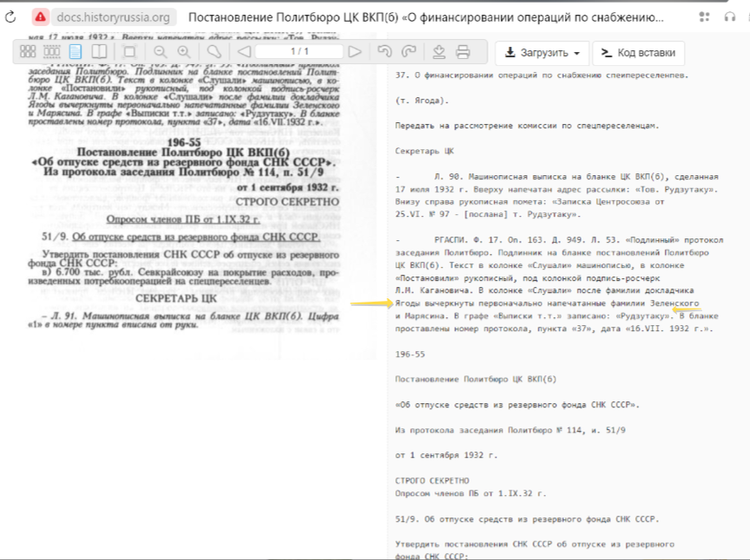Click scanned text СЕКРЕТАРЬ ЦК
Screen dimensions: 750x560
click(176, 298)
